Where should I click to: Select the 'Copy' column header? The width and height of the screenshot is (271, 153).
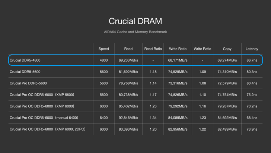tap(227, 49)
